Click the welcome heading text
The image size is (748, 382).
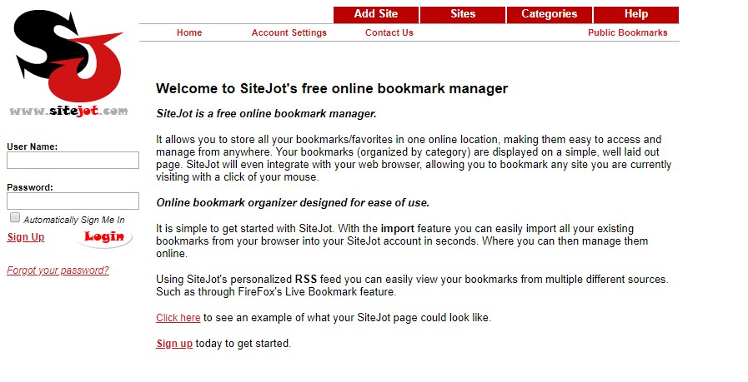[332, 88]
